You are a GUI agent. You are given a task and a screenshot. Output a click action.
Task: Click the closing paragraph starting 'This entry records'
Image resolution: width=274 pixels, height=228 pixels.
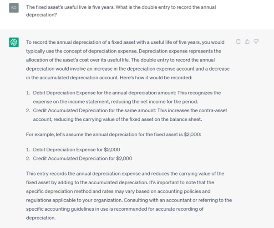tap(129, 196)
